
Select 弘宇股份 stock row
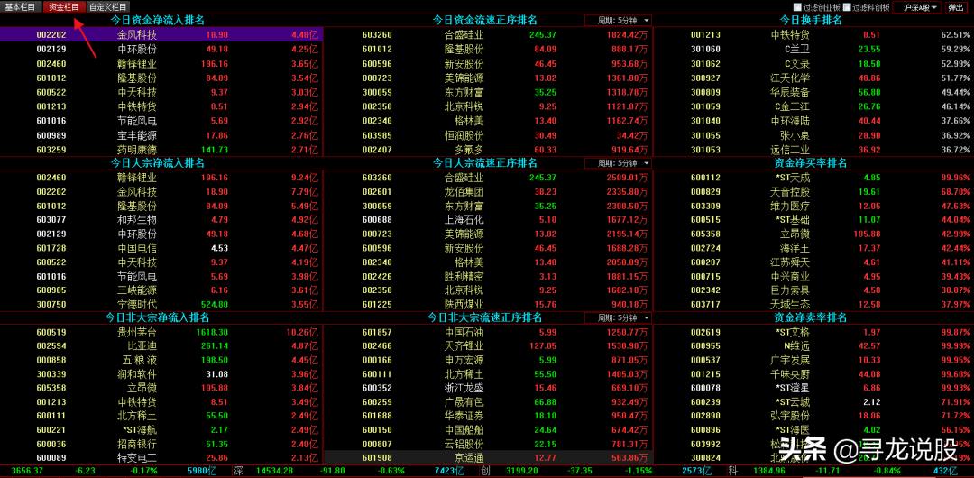(813, 416)
